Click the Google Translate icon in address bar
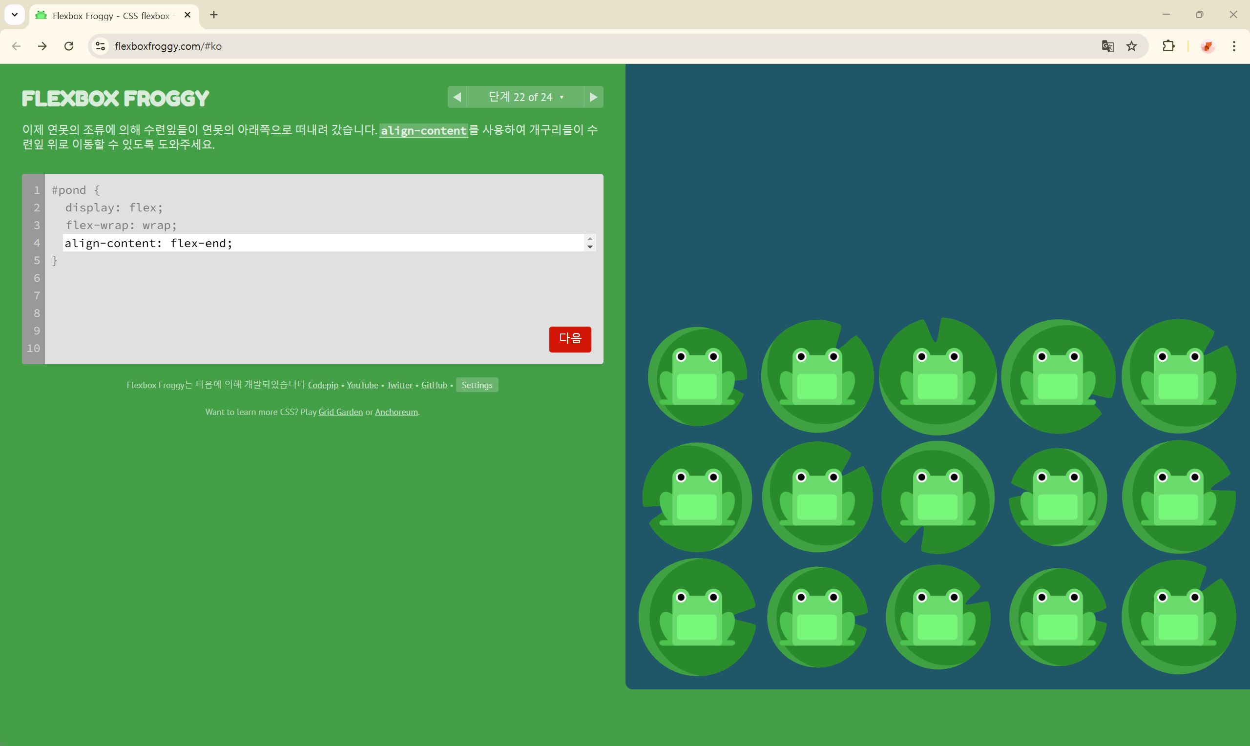The height and width of the screenshot is (746, 1250). 1107,46
